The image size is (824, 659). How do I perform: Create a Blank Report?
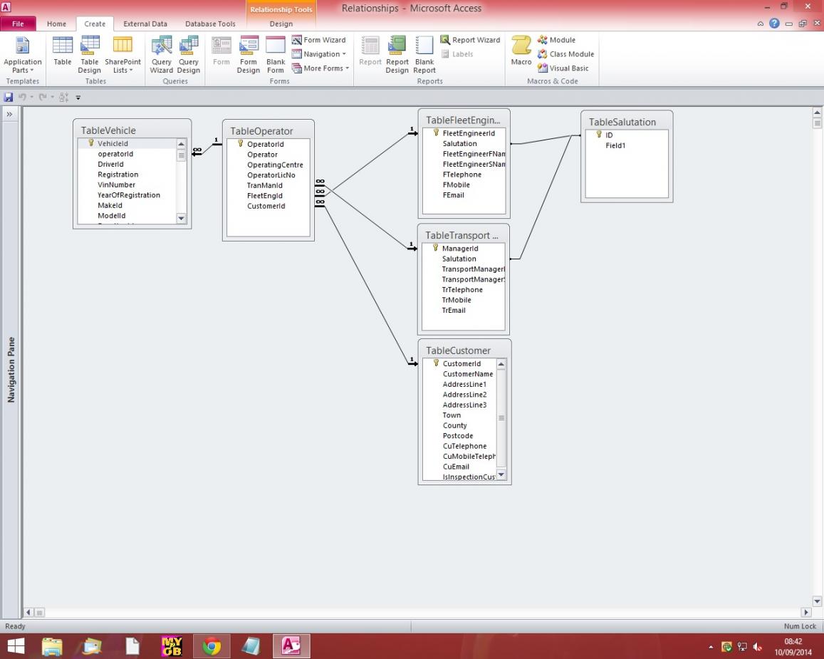coord(424,55)
